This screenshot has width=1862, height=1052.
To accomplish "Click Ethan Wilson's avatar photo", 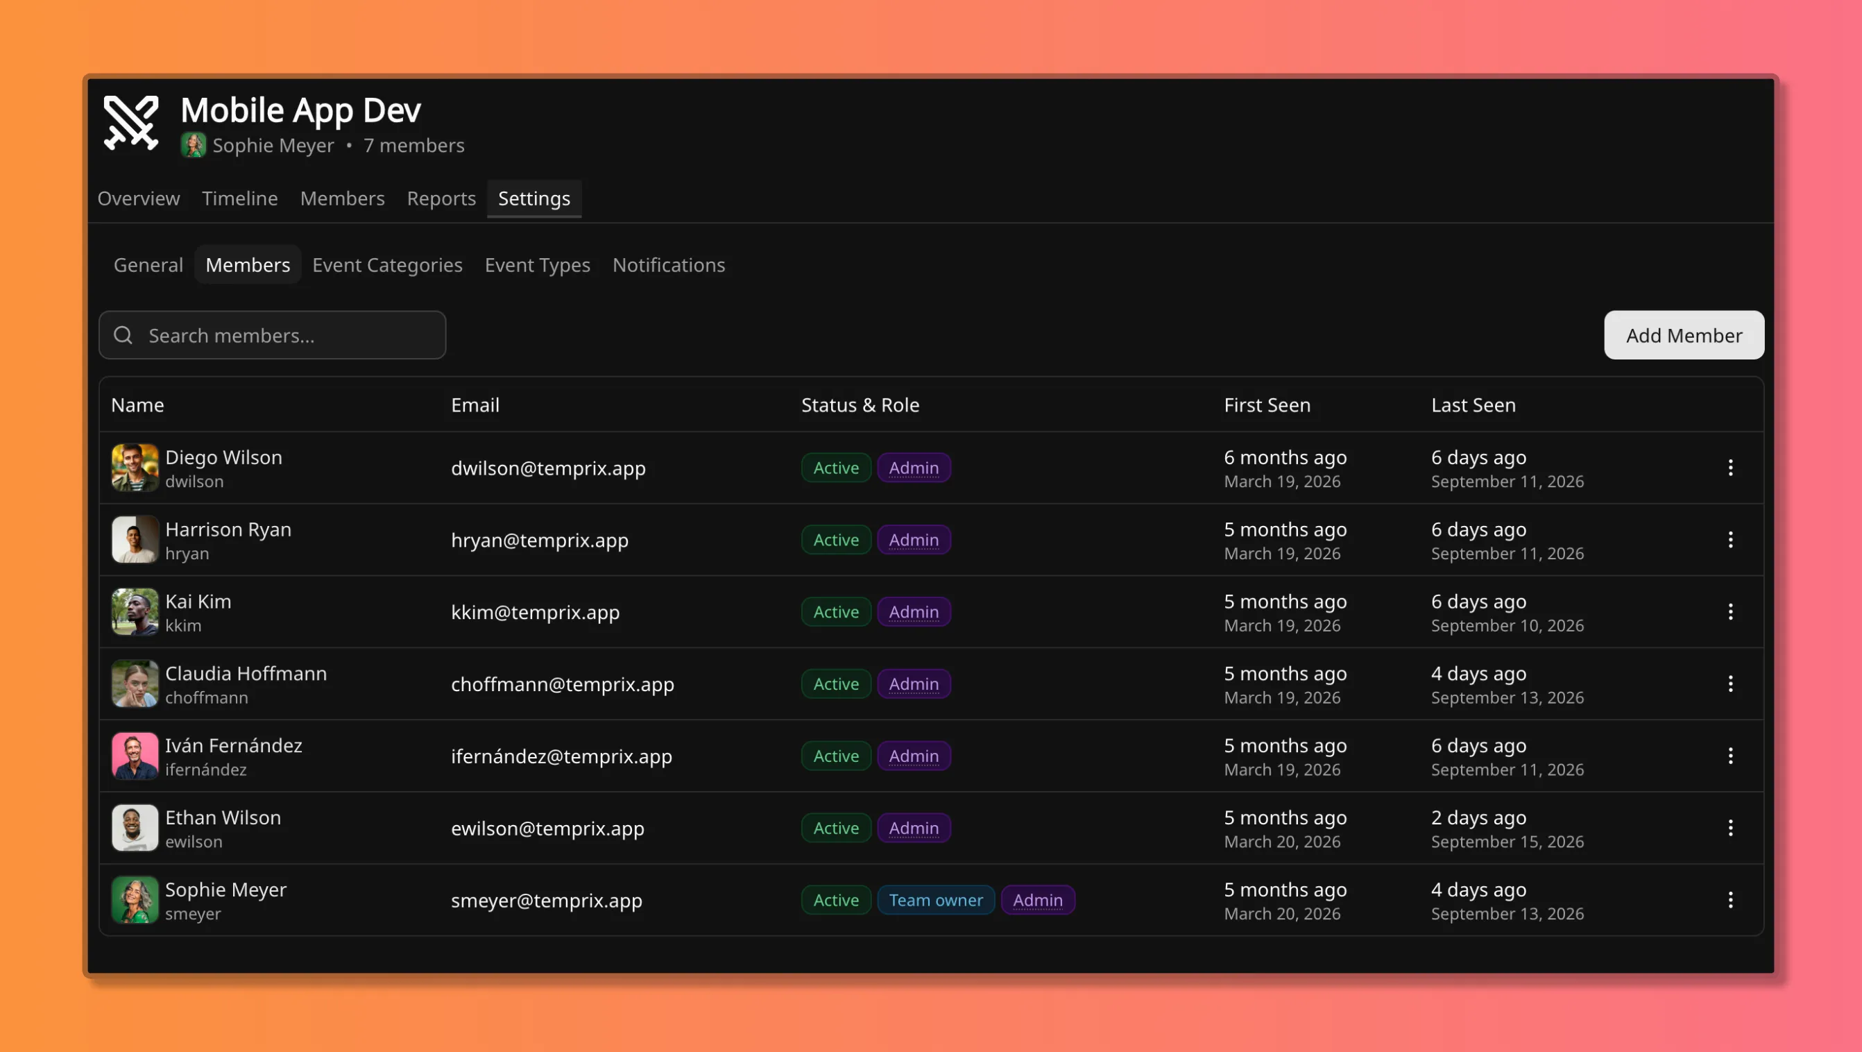I will pyautogui.click(x=135, y=828).
